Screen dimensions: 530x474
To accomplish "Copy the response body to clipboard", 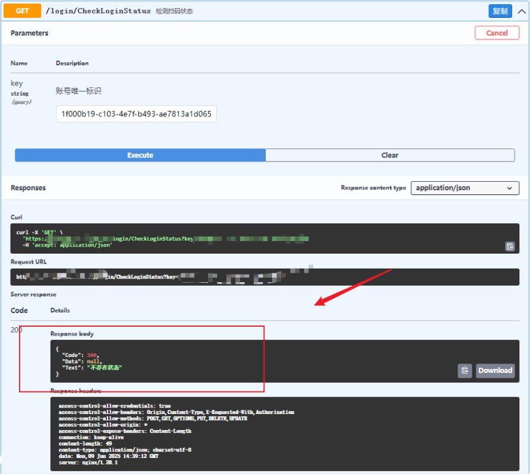I will [x=465, y=371].
